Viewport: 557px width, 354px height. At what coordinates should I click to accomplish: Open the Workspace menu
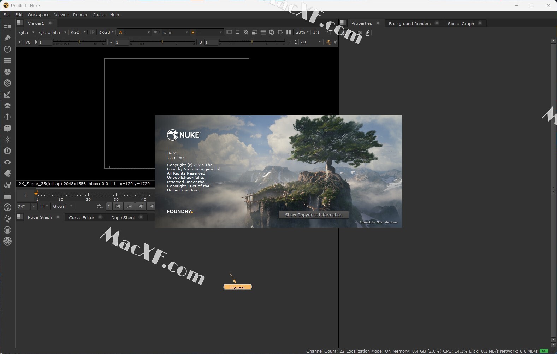click(38, 15)
